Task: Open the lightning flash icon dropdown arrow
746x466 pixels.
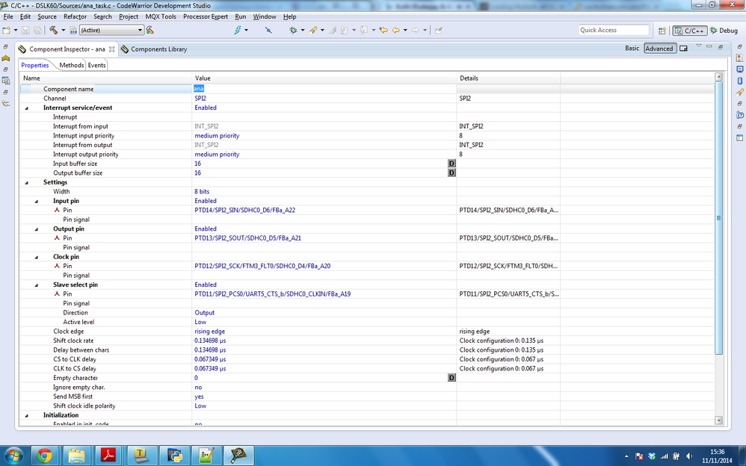Action: click(x=246, y=30)
